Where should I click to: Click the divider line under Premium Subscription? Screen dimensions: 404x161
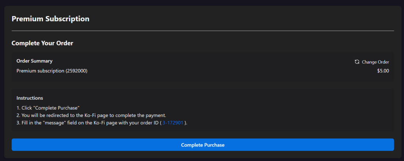203,31
